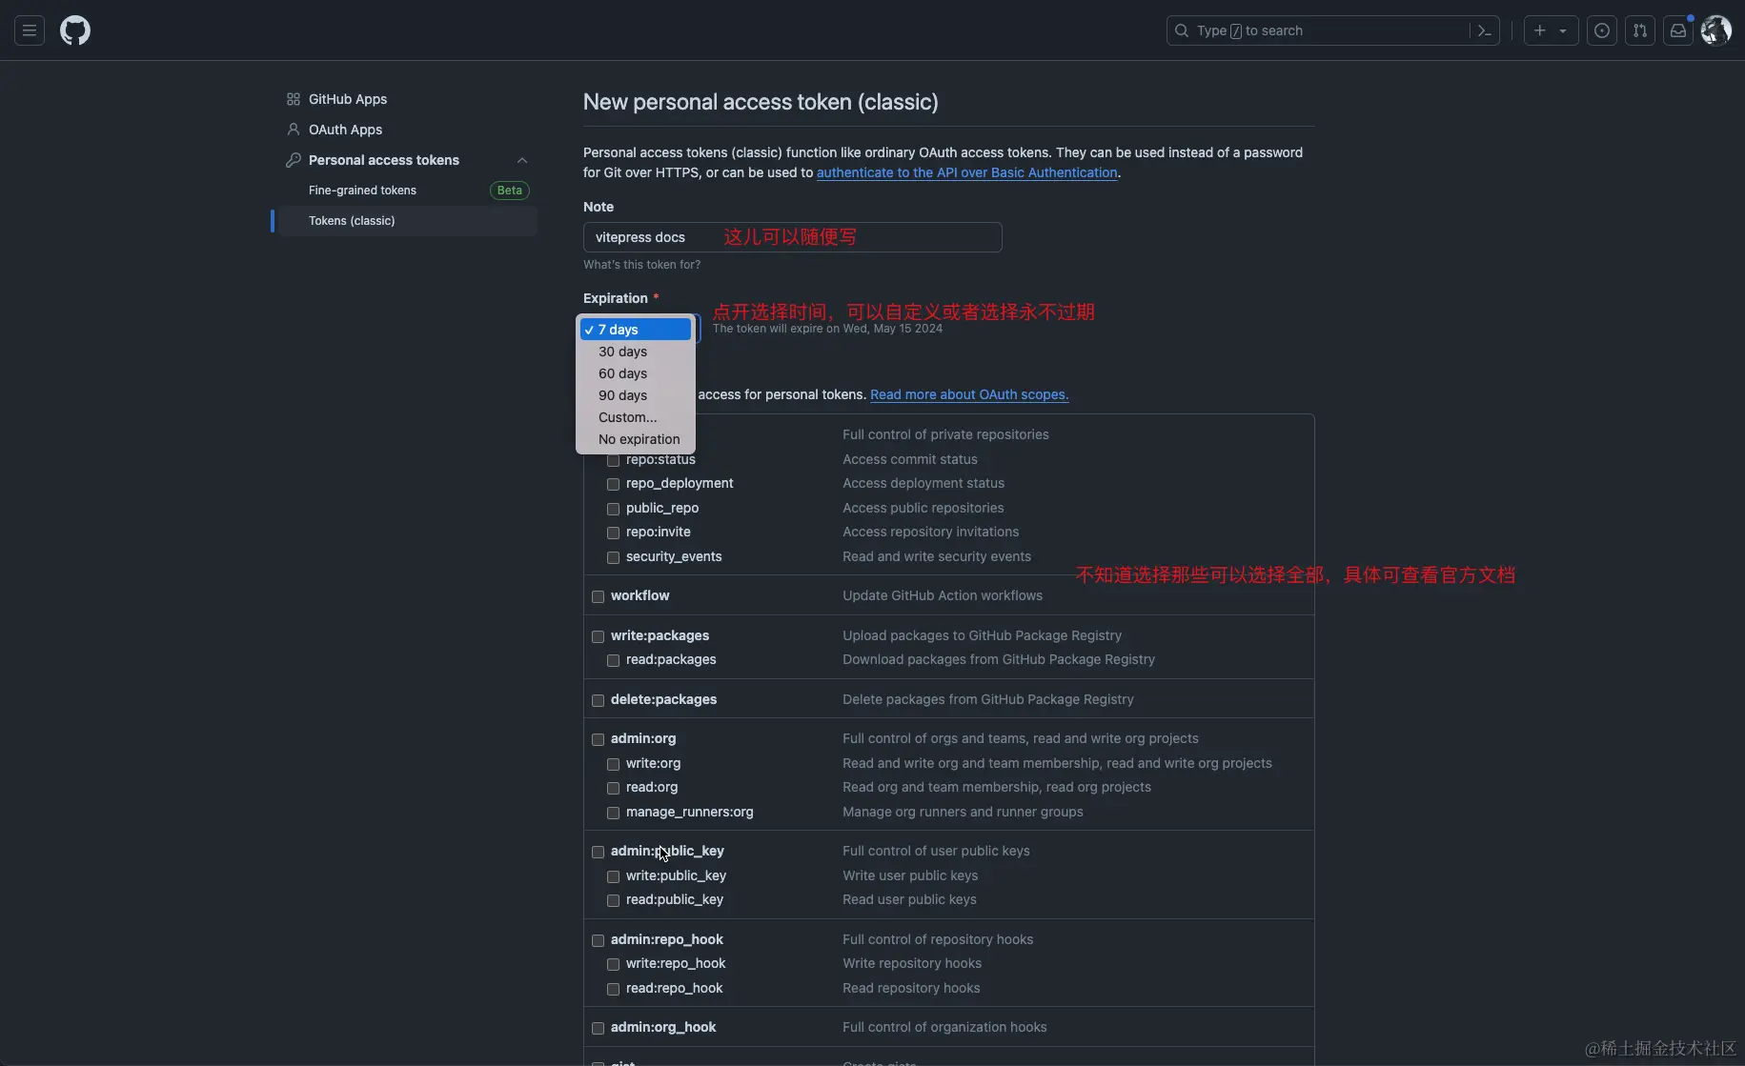Open Read more about OAuth scopes link
Screen dimensions: 1745x1066
coord(969,394)
